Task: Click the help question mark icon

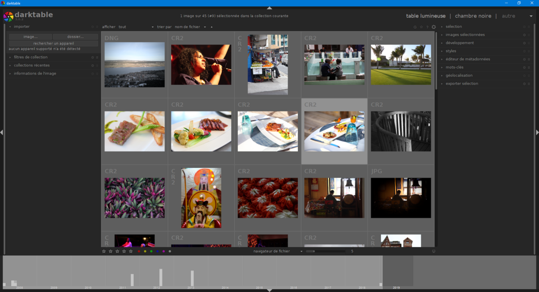Action: (x=427, y=27)
